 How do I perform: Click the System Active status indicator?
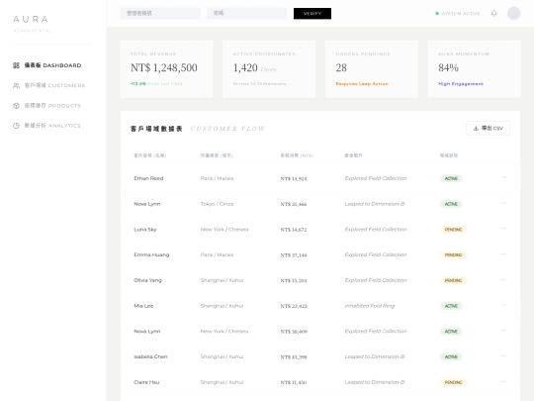pyautogui.click(x=458, y=13)
